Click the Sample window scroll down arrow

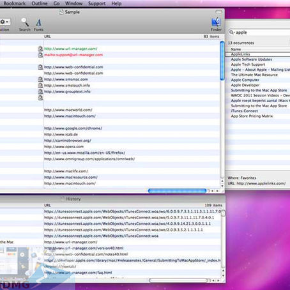pos(222,186)
